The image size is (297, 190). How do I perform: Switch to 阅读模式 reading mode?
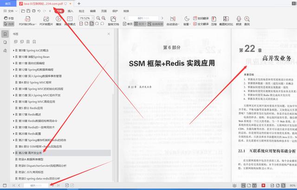click(x=70, y=21)
